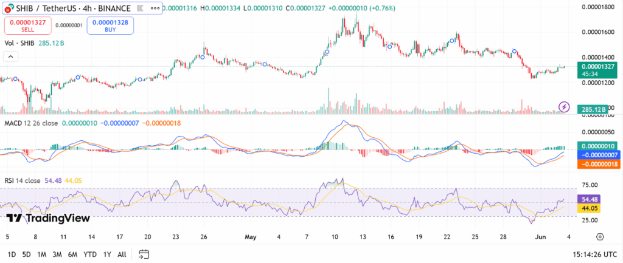Screen dimensions: 623x263
Task: Select the 3M time range
Action: [x=57, y=254]
